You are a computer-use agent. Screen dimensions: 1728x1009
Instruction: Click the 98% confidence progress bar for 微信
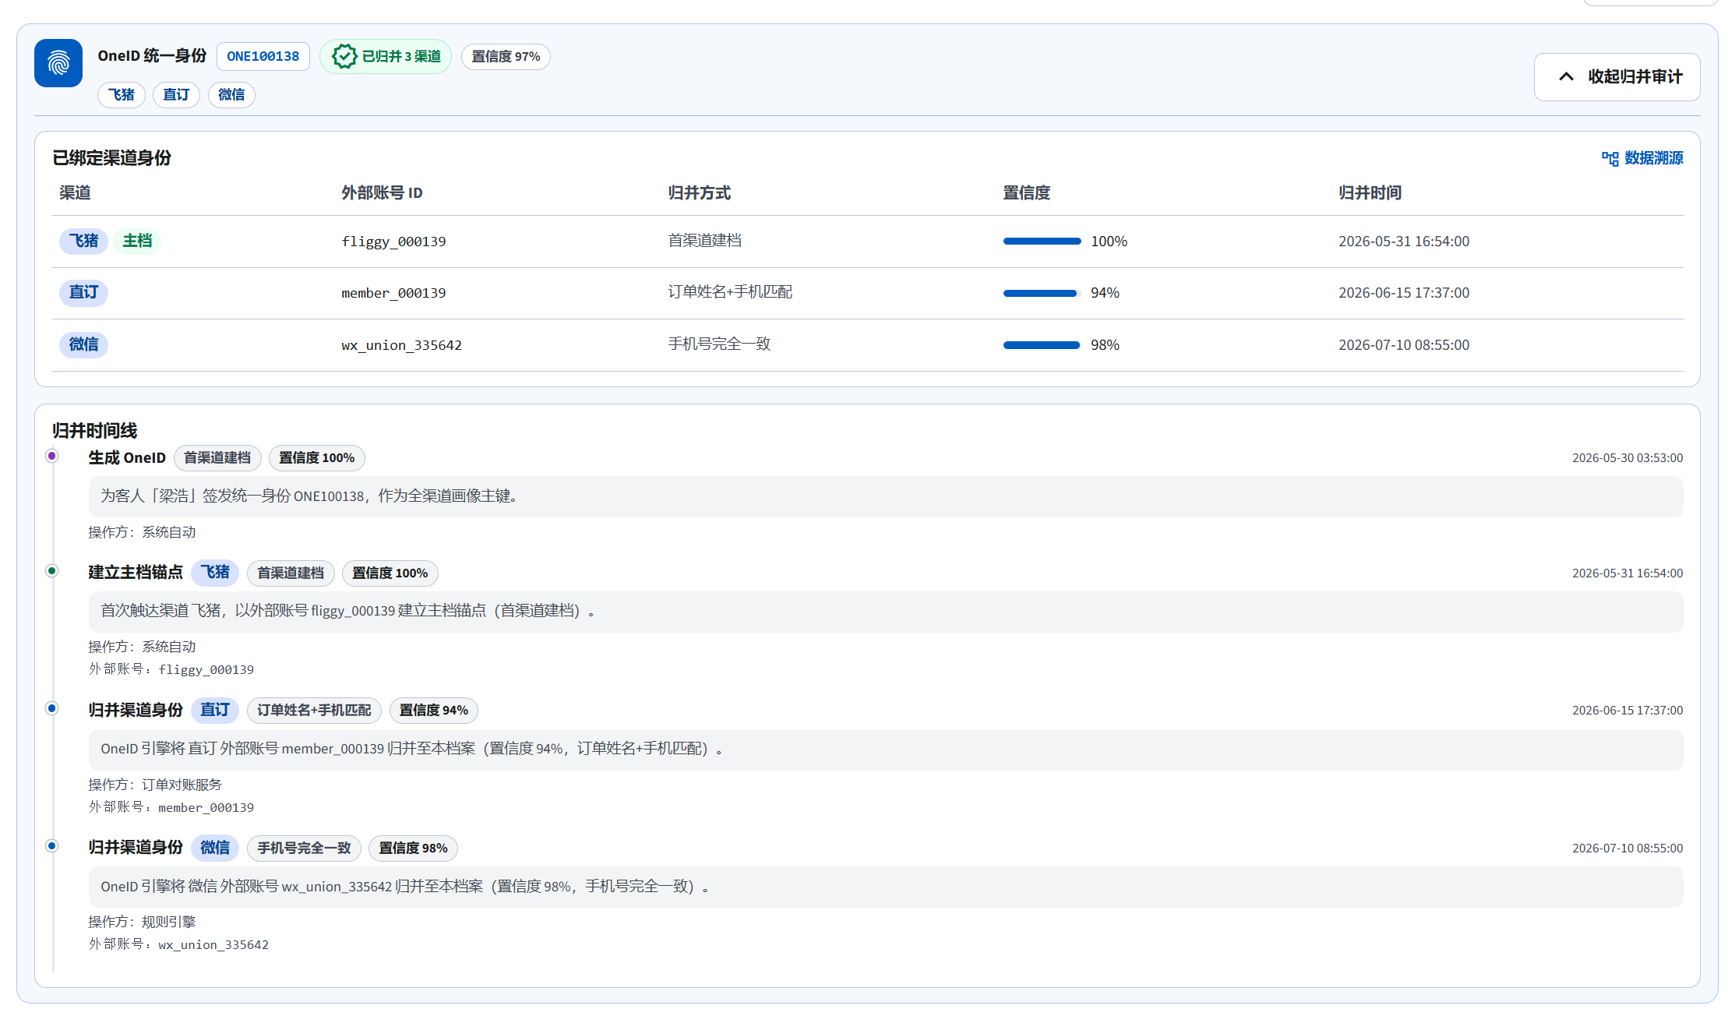coord(1042,345)
